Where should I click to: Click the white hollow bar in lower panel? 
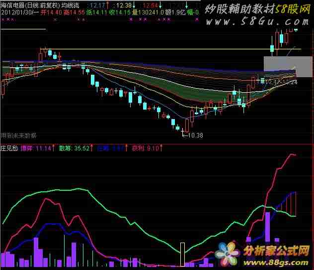tap(182, 255)
